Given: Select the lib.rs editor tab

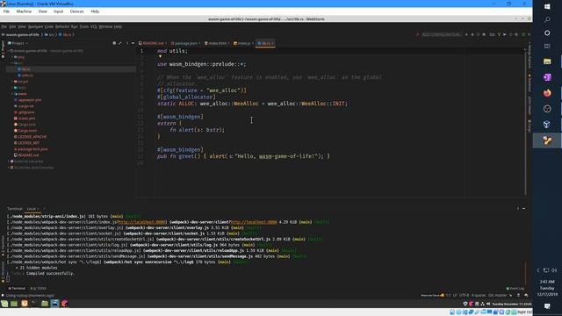Looking at the screenshot, I should (265, 43).
